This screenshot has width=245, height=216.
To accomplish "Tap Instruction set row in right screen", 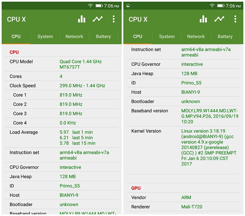I will (183, 52).
